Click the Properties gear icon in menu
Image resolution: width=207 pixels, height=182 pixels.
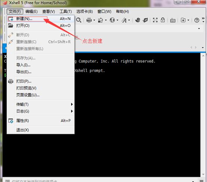(x=11, y=121)
